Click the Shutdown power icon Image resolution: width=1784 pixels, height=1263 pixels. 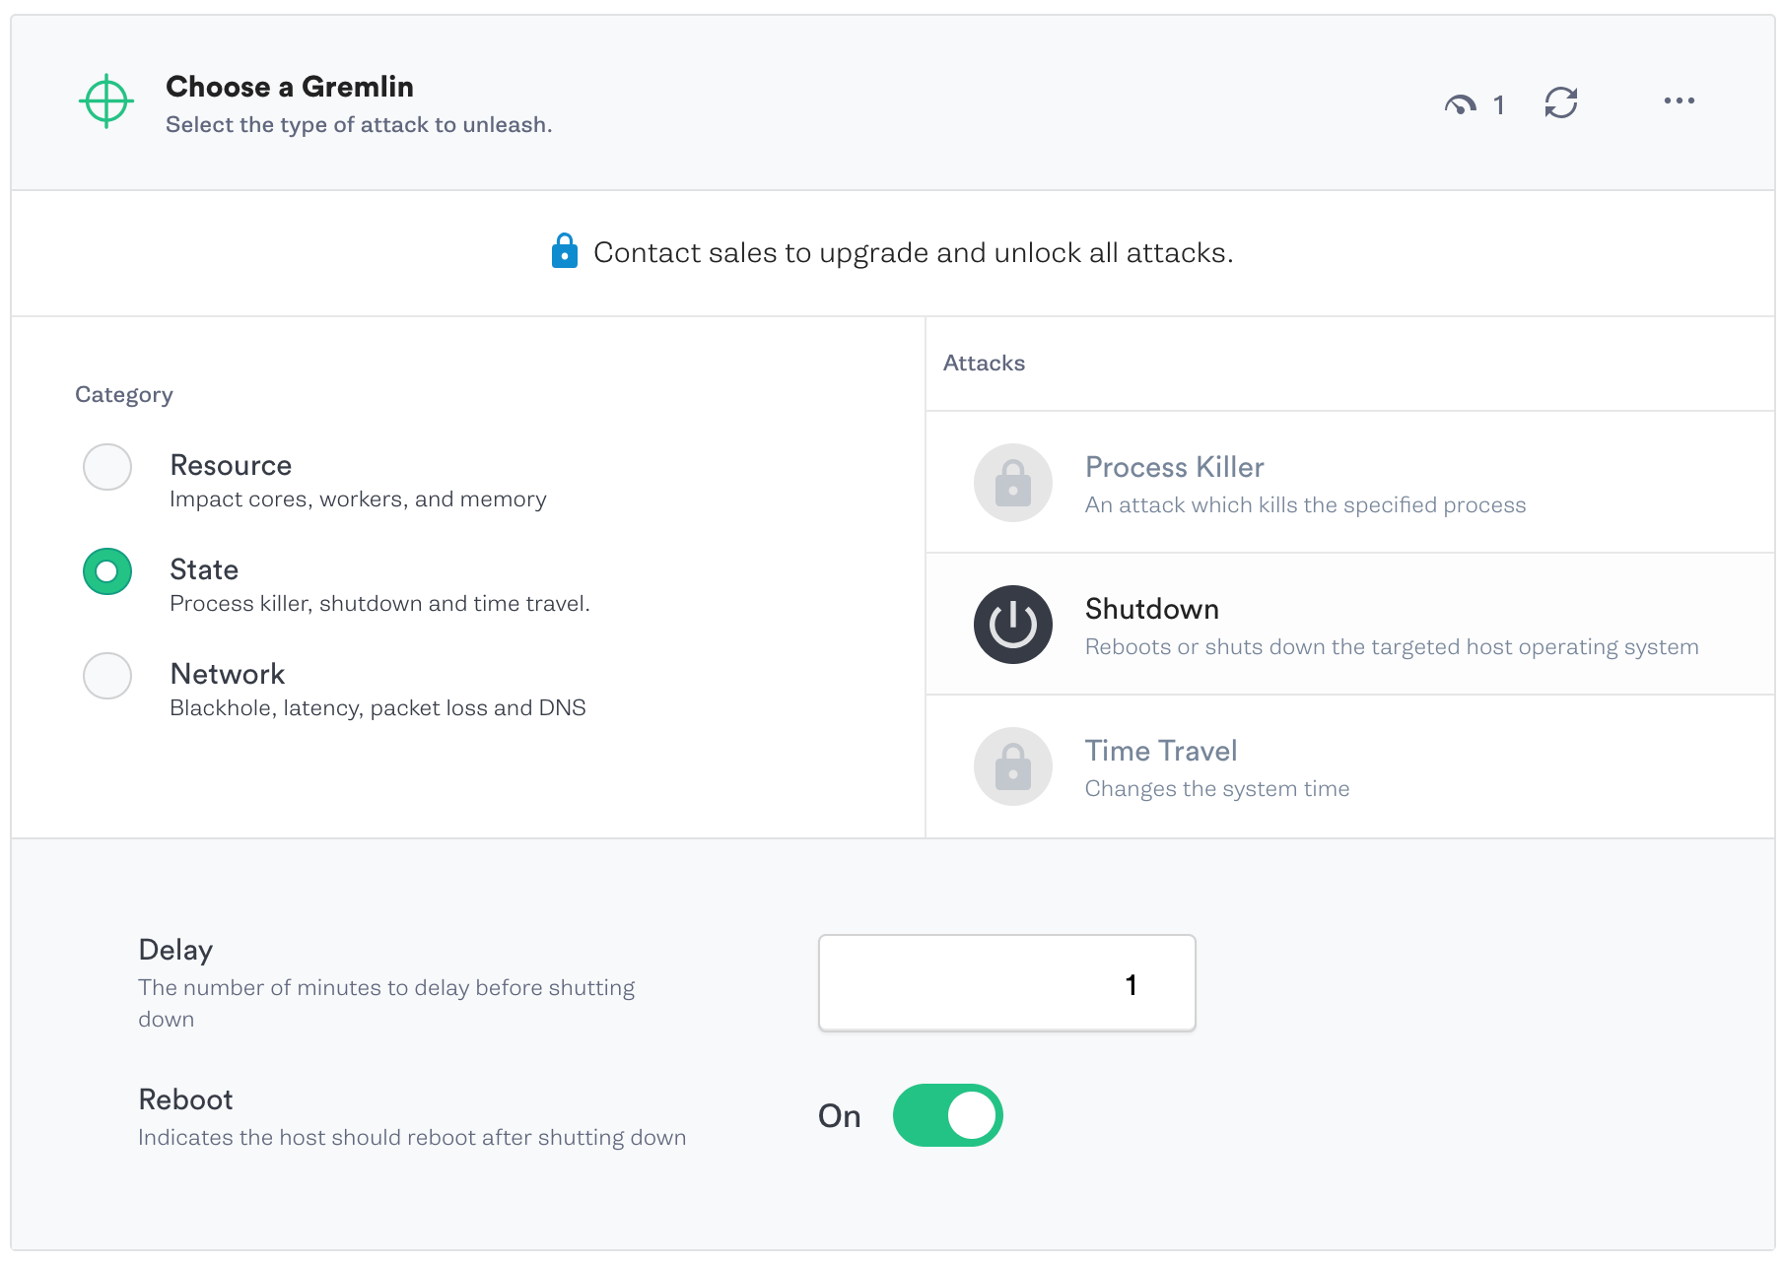(1012, 625)
